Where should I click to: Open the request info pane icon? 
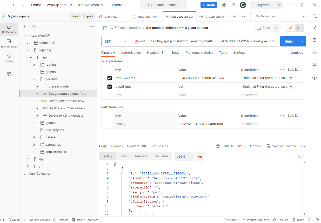point(315,78)
